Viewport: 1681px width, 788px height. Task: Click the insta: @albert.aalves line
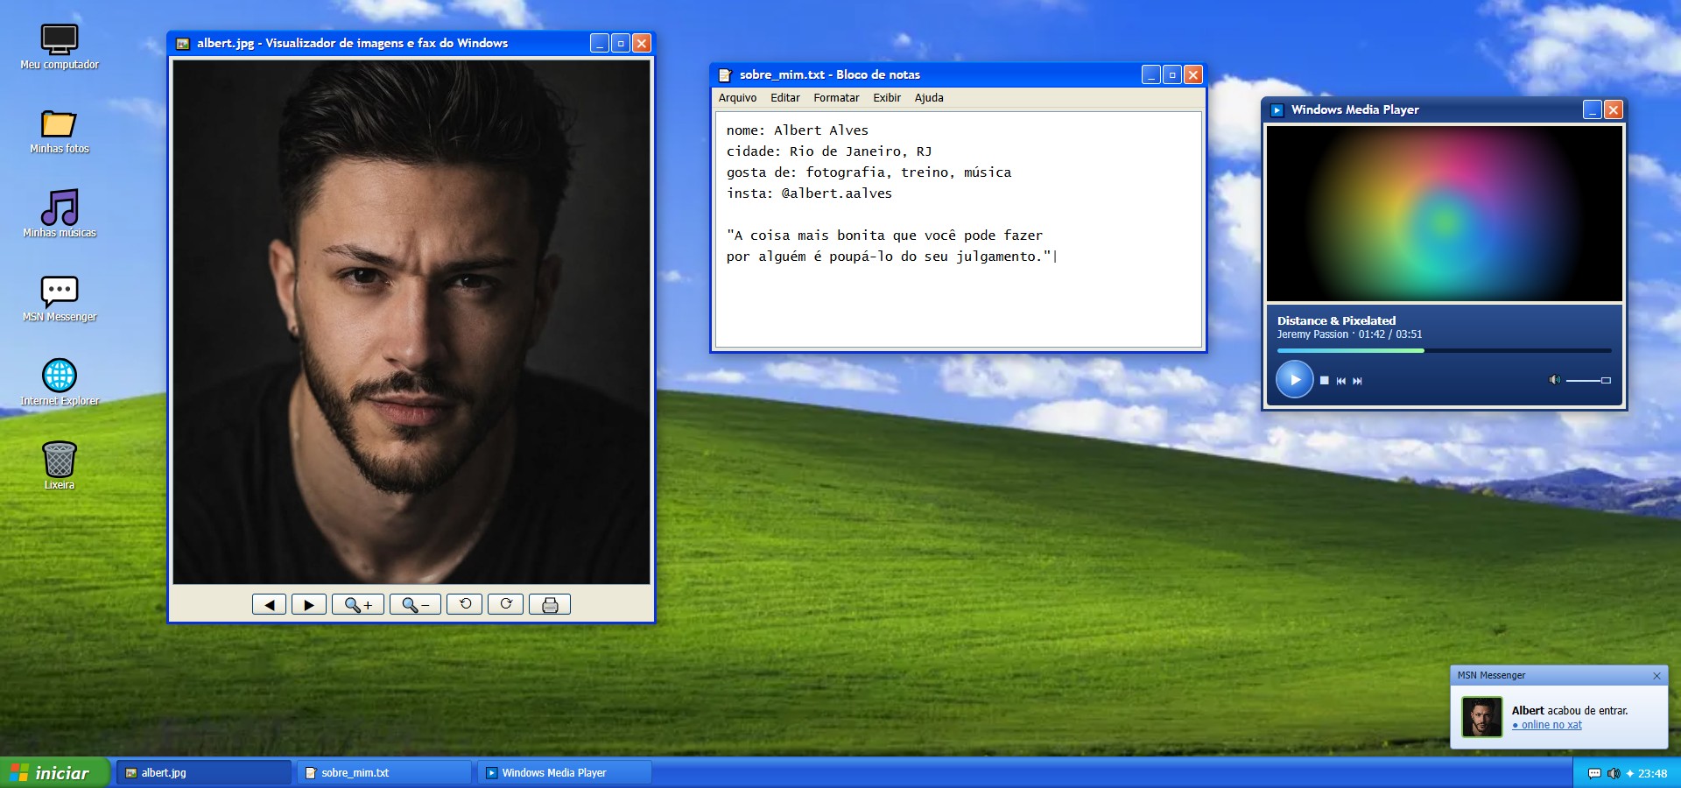809,193
